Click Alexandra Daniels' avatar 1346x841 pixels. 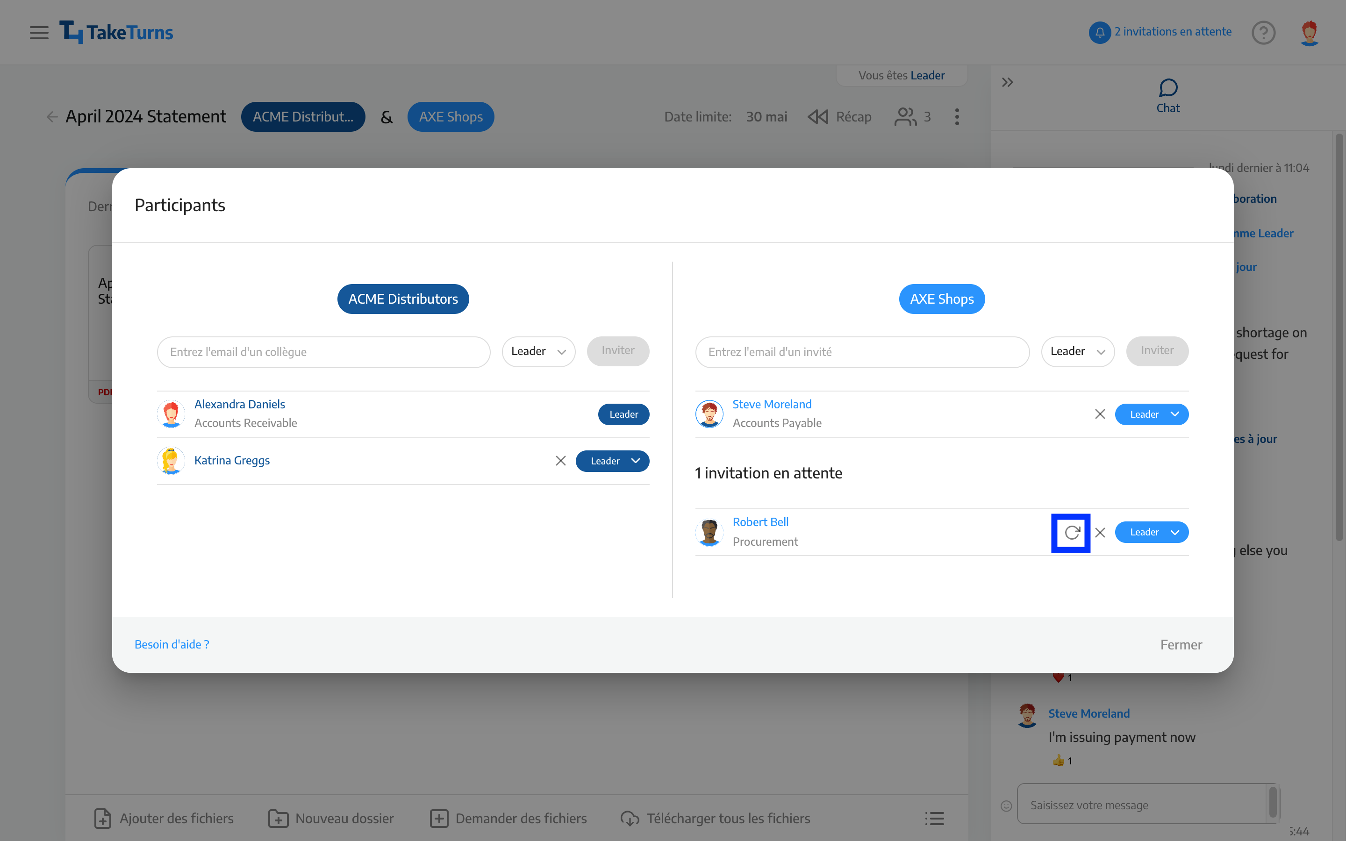tap(172, 414)
